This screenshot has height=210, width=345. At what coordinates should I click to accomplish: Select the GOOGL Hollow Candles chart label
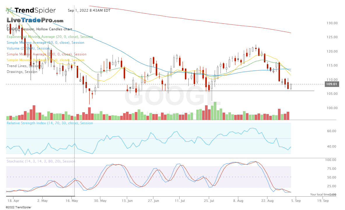tap(39, 29)
